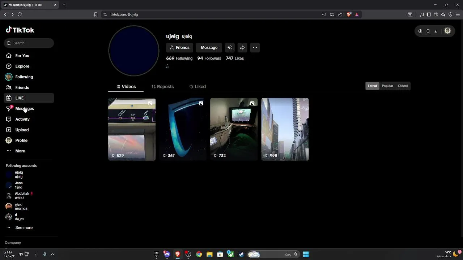Open the video with 529 views
The height and width of the screenshot is (260, 463).
point(132,129)
